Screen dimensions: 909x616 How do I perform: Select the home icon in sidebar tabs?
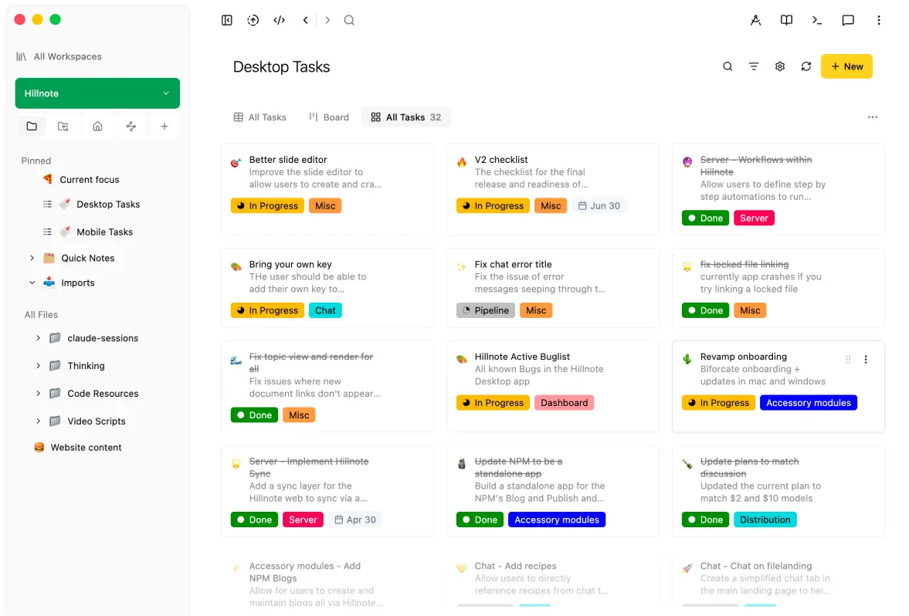coord(97,127)
